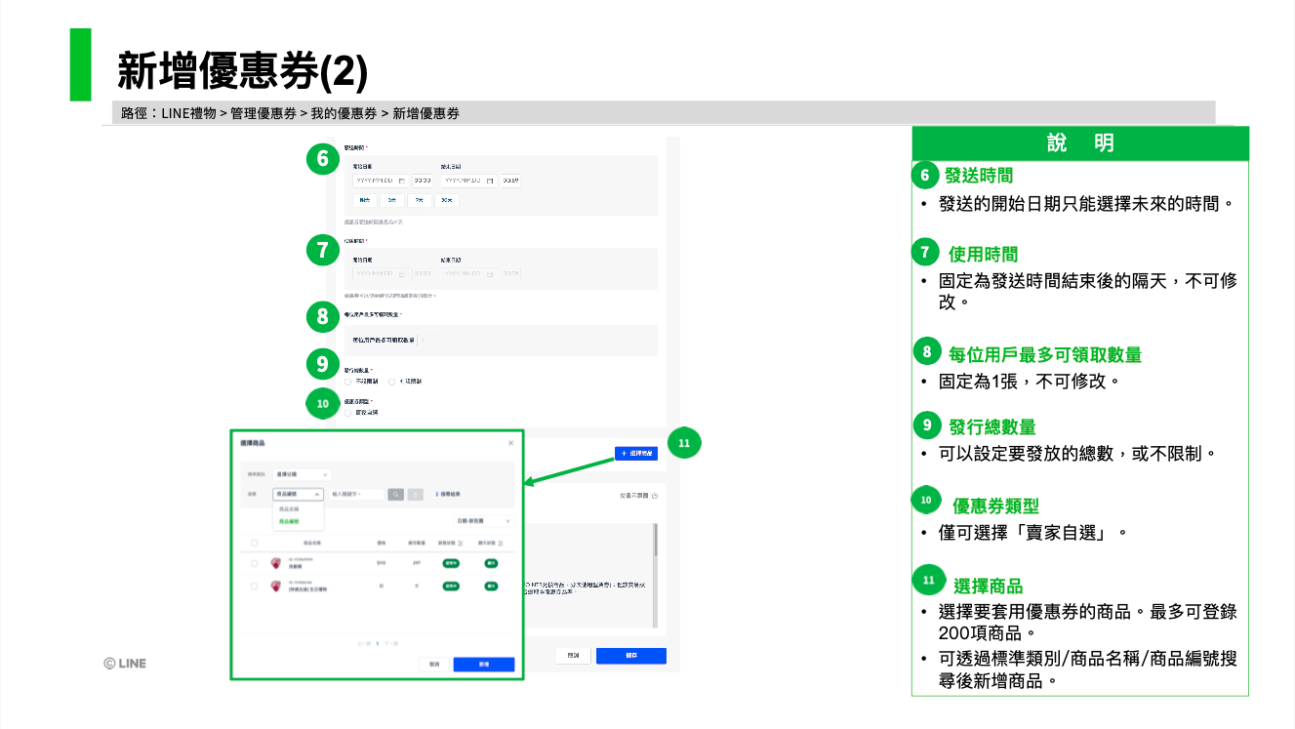Open the calendar icon in 發送時間 end date
The image size is (1295, 729).
[489, 181]
